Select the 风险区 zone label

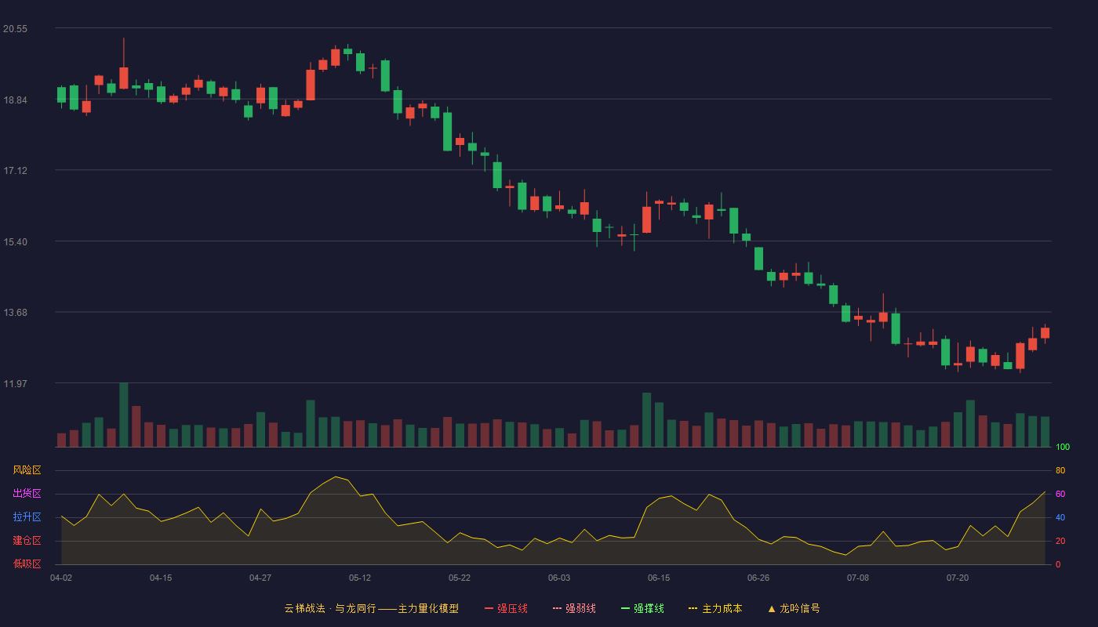coord(27,470)
